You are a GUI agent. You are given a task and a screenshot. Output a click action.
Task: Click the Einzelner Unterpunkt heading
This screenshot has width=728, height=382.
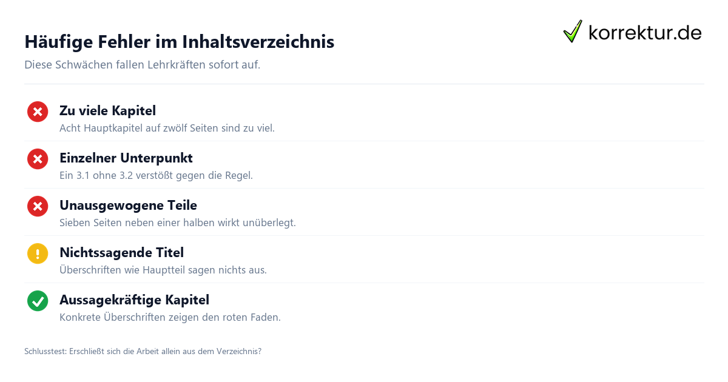coord(126,158)
